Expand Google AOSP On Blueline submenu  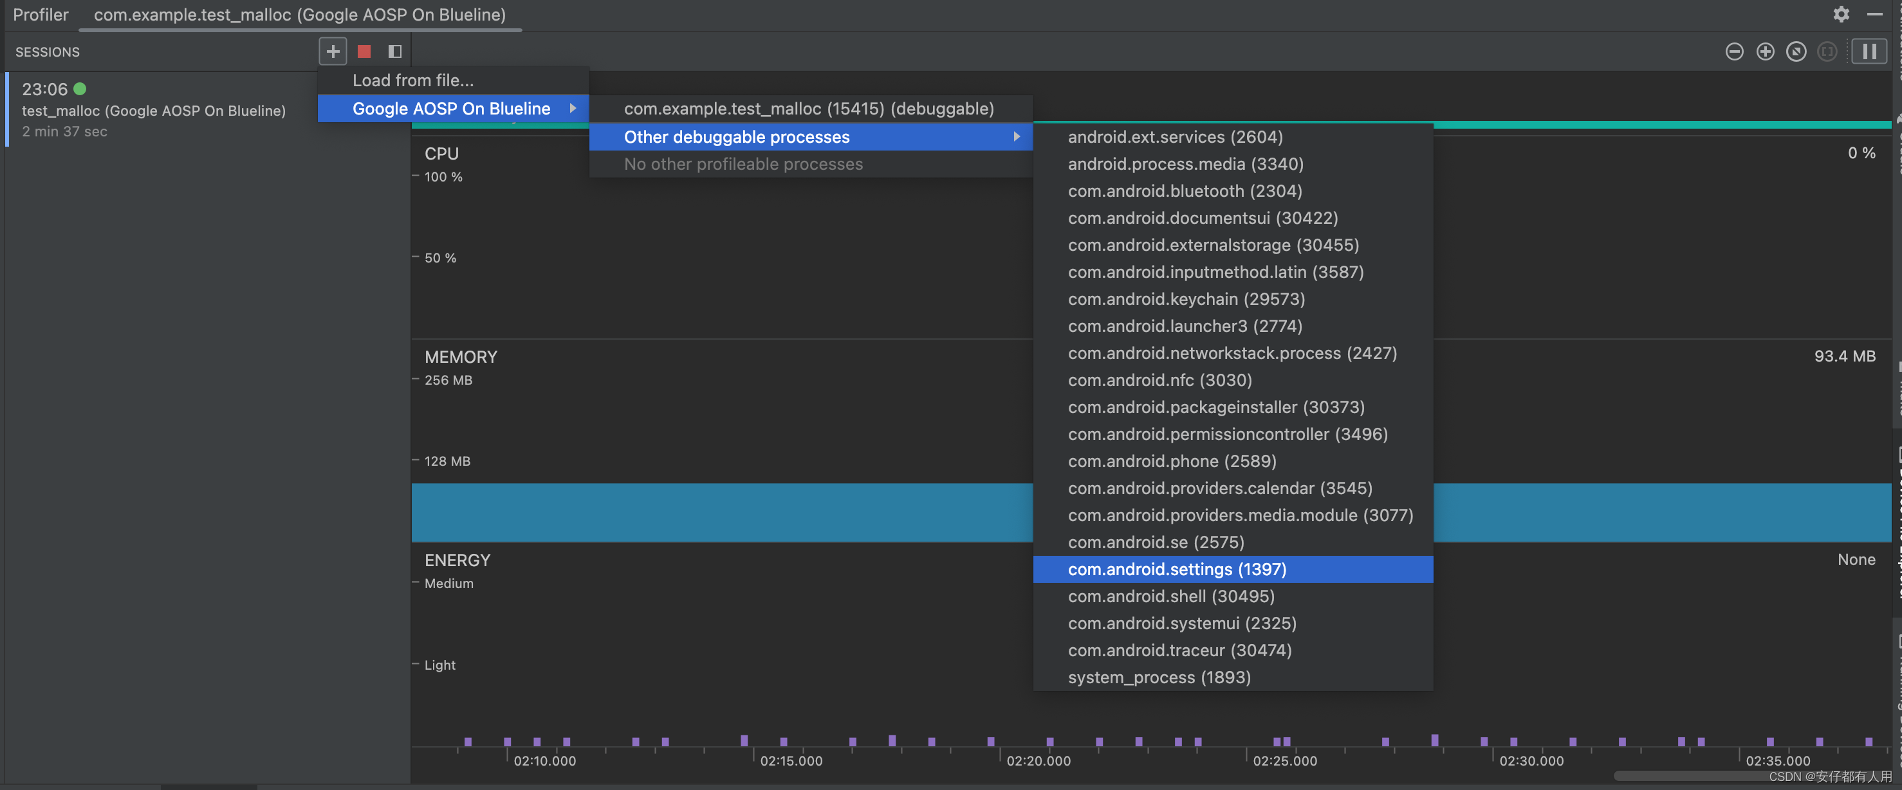[454, 109]
